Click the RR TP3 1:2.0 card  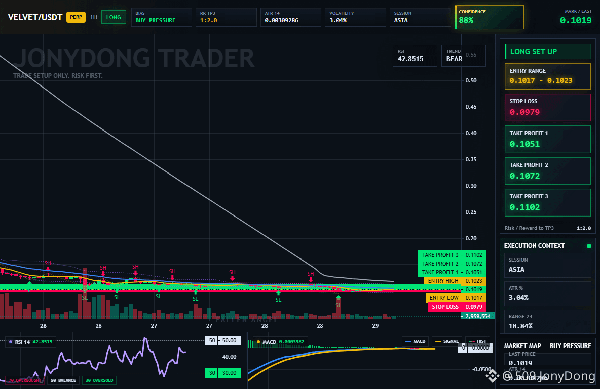point(226,17)
